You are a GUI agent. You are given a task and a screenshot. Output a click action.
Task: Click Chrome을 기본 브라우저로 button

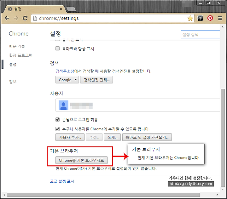pos(82,160)
